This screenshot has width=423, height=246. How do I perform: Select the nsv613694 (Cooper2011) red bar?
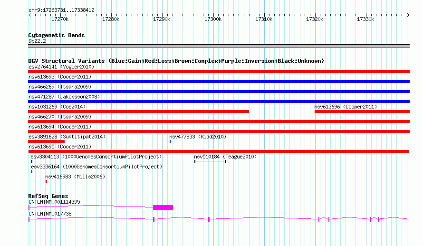click(x=219, y=131)
